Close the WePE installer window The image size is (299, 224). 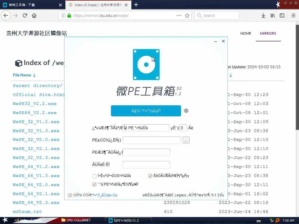[x=223, y=41]
